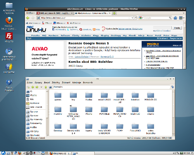Open Recenze Google Nexus S article

click(88, 43)
